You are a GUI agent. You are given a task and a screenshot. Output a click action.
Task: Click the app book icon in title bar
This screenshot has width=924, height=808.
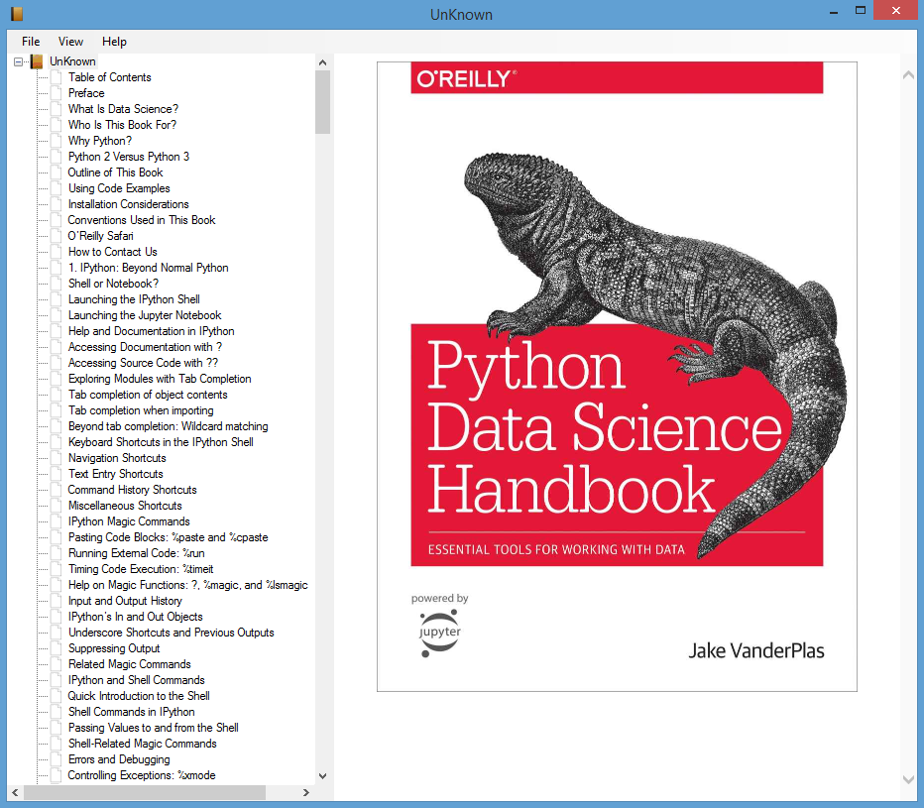[17, 14]
